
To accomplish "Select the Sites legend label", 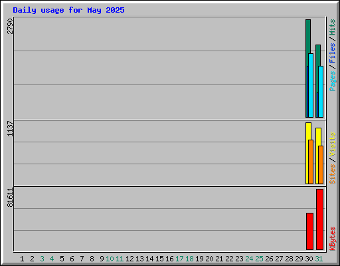I will point(332,174).
